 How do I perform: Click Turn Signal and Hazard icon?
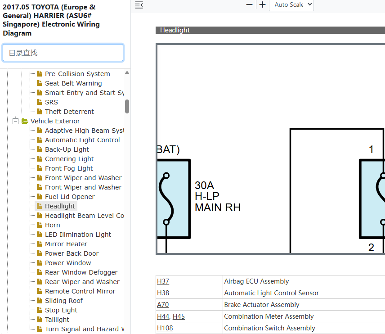pyautogui.click(x=39, y=329)
